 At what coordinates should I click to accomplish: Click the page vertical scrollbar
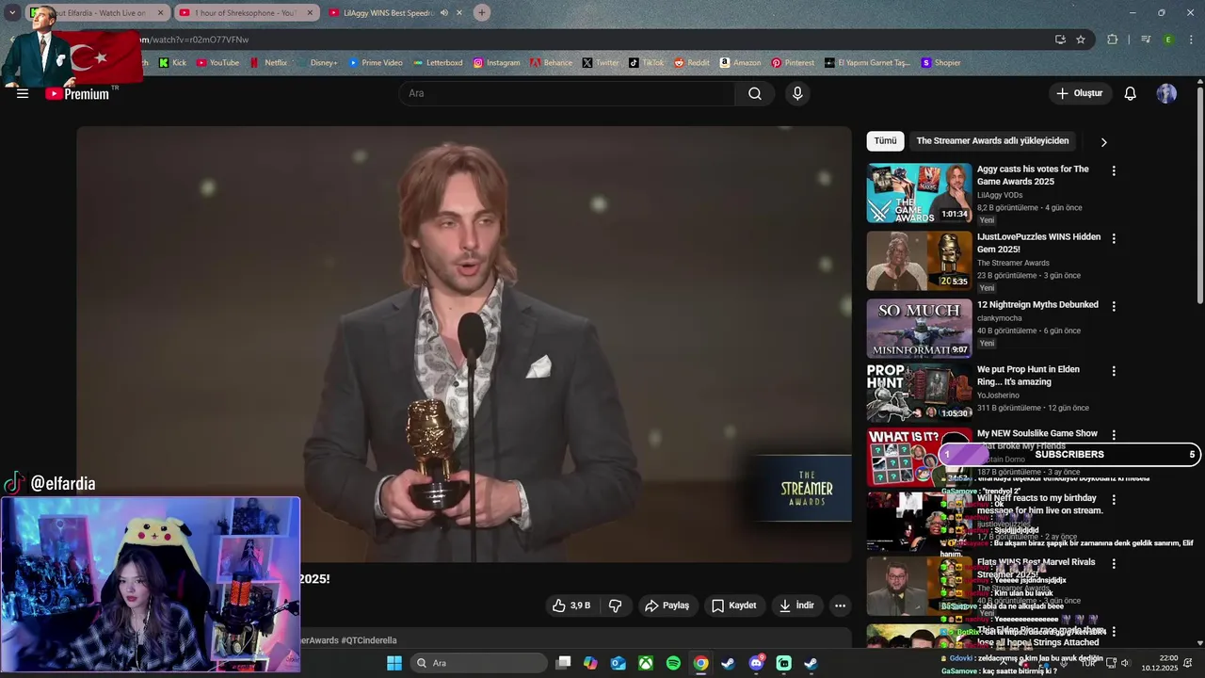pos(1199,195)
